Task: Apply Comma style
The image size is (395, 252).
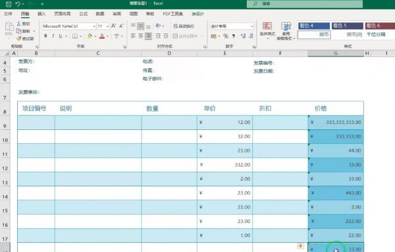Action: click(234, 36)
